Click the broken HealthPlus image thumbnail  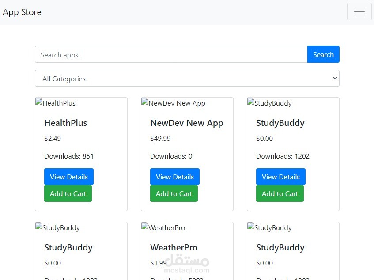pyautogui.click(x=55, y=103)
